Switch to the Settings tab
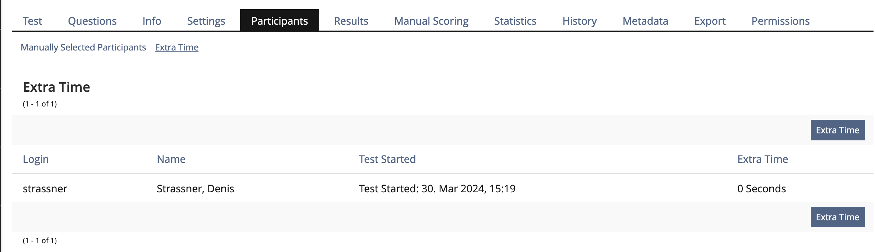This screenshot has width=875, height=252. (x=206, y=21)
